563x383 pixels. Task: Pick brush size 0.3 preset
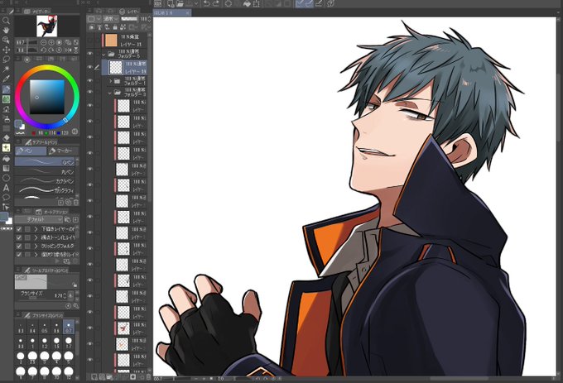point(21,327)
